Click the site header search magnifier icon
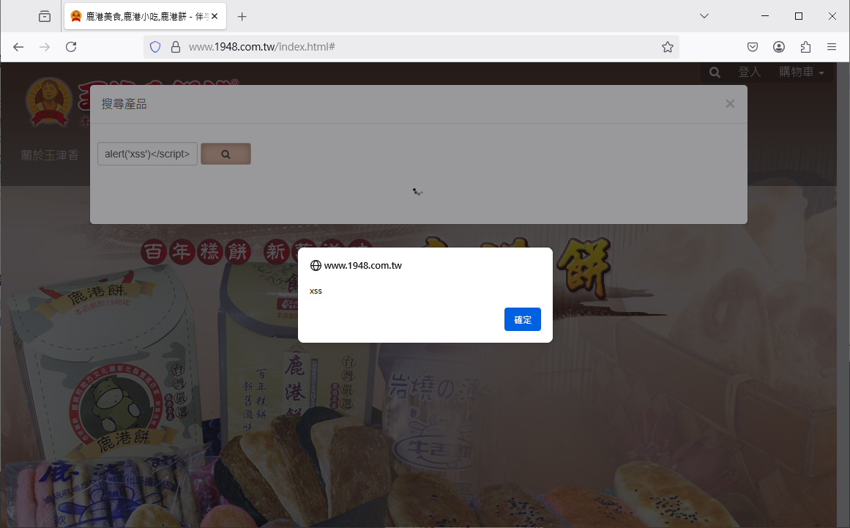This screenshot has width=850, height=528. click(x=715, y=72)
